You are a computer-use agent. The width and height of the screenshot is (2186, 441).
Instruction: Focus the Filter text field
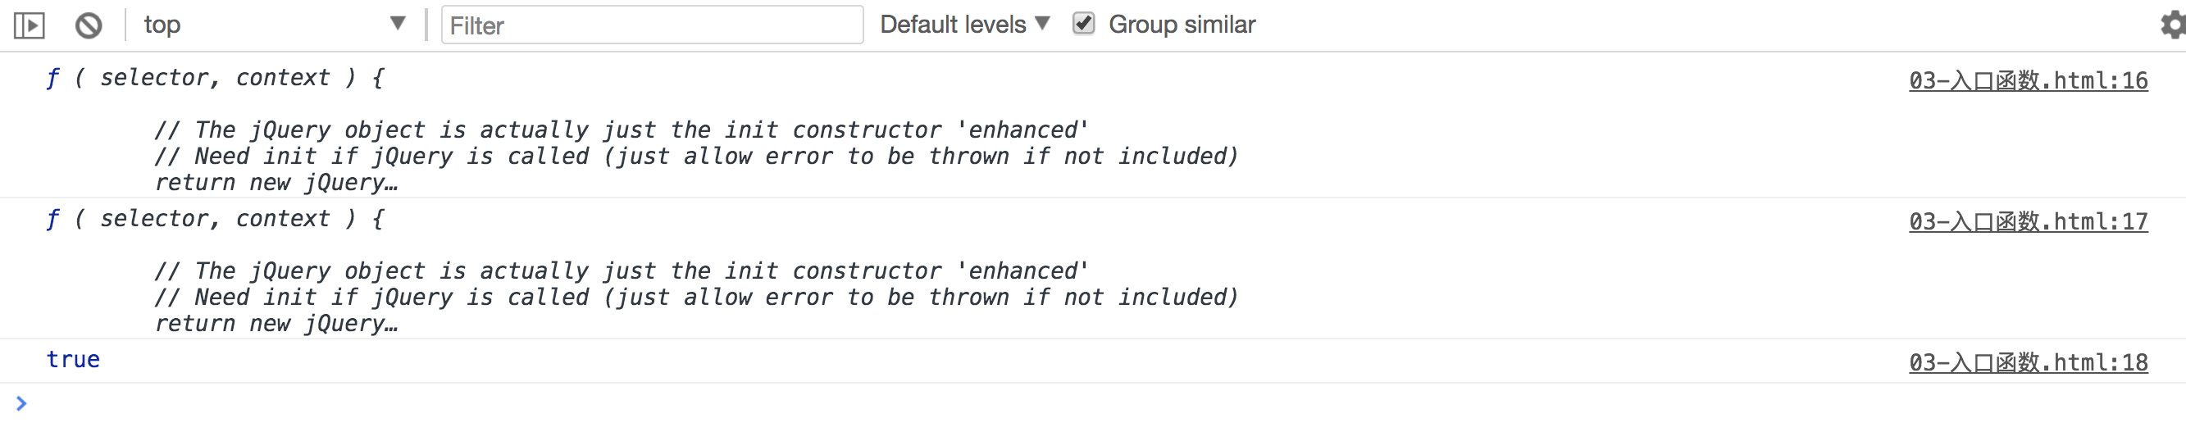652,25
